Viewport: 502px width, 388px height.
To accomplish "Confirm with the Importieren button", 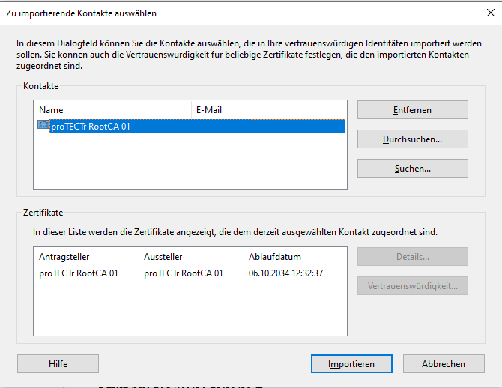I will point(351,364).
